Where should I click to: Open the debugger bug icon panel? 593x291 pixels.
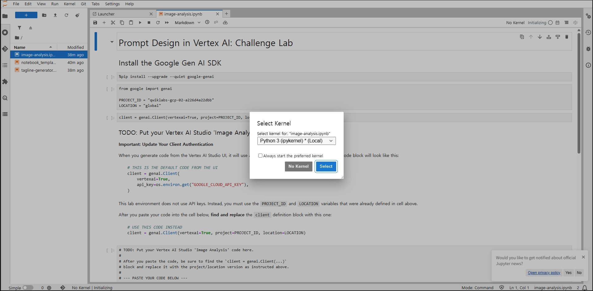coord(588,49)
